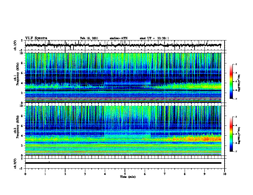Select the "ch.3(V)" axis label

click(15, 163)
